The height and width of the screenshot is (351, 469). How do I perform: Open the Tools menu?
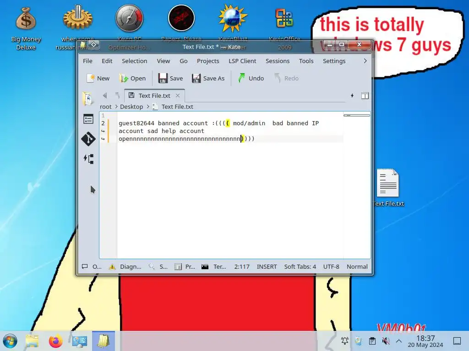click(306, 61)
